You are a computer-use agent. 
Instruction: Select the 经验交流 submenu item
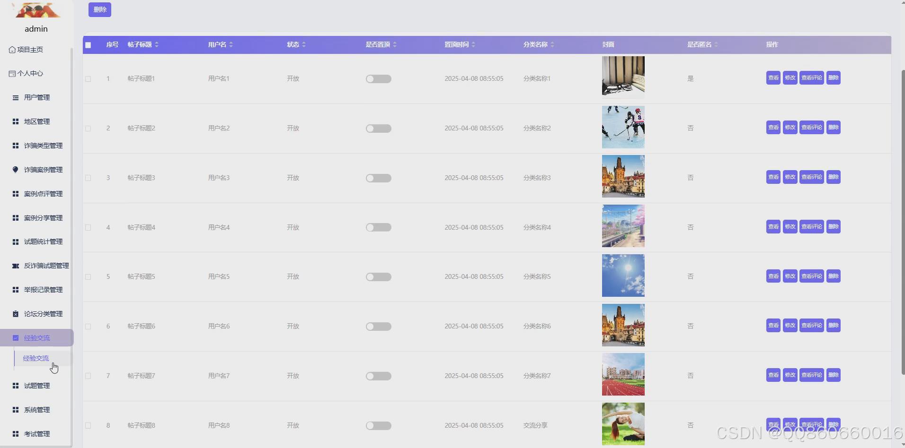coord(43,358)
